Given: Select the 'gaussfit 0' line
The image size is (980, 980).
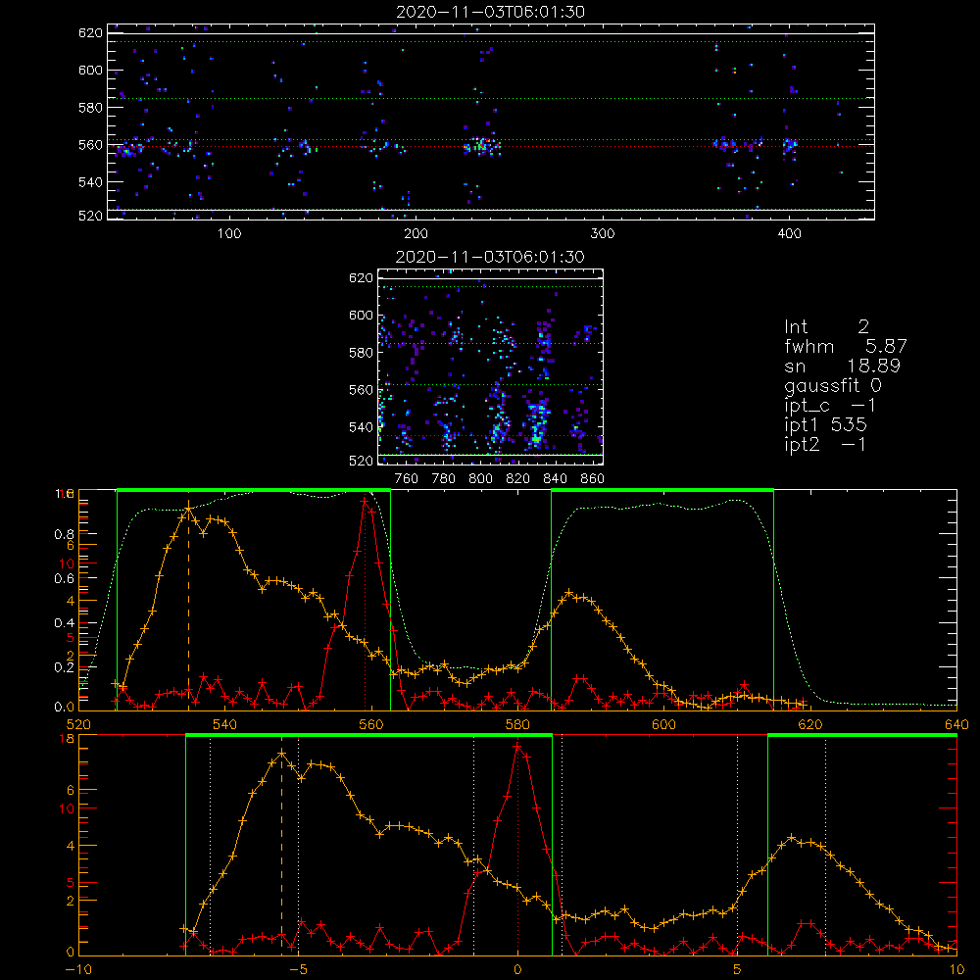Looking at the screenshot, I should point(832,385).
